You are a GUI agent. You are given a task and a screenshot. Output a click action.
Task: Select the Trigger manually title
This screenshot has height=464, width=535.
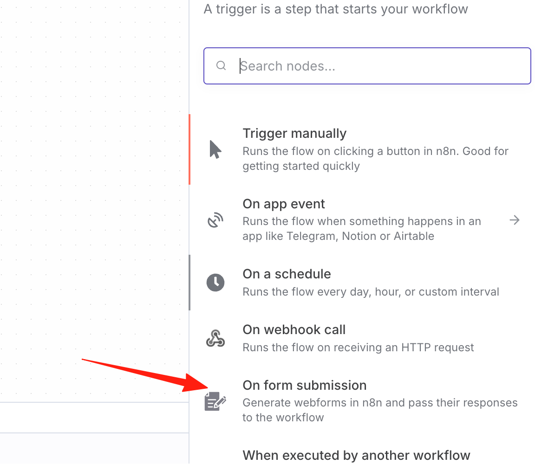click(294, 133)
